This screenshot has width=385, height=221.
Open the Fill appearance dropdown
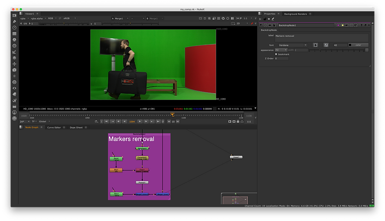click(281, 50)
